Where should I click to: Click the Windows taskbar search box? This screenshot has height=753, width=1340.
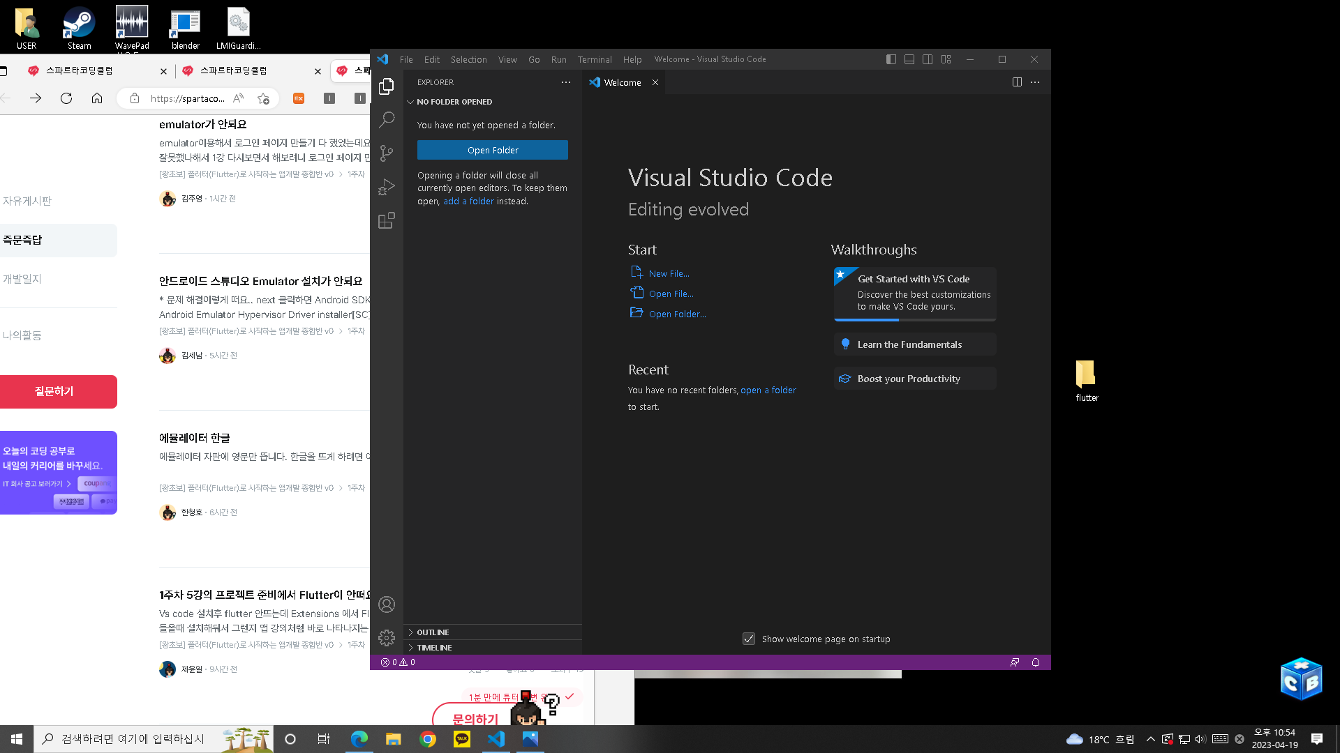[154, 739]
